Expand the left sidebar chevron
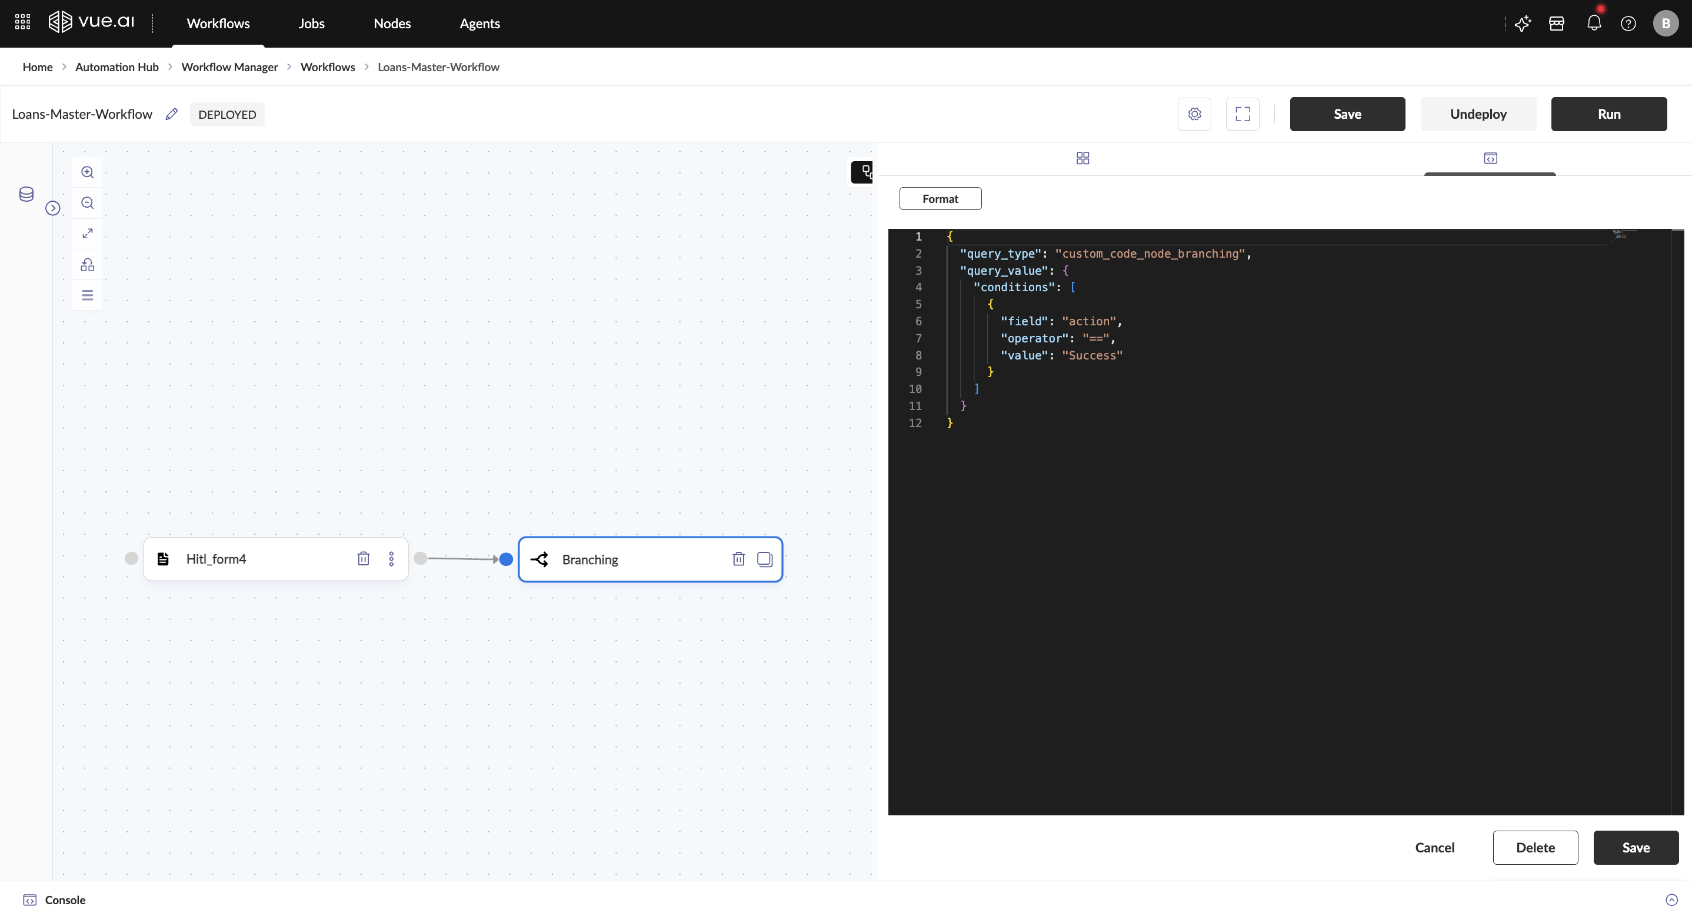Screen dimensions: 1692x913 pos(53,209)
